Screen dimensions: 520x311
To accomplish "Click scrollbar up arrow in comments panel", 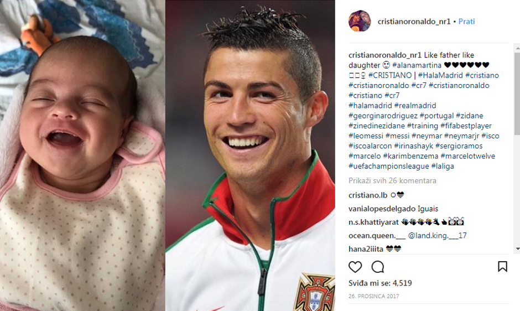I will click(x=517, y=48).
